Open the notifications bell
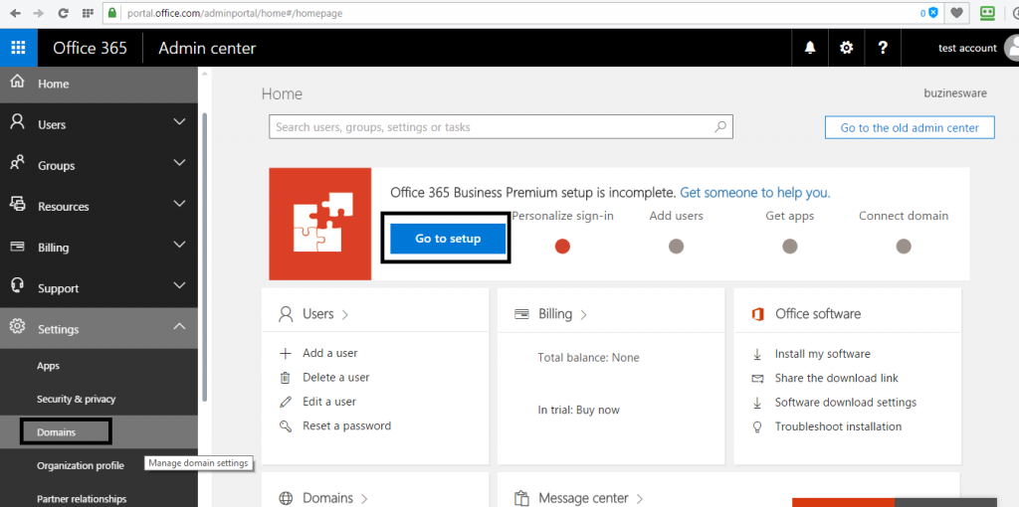The width and height of the screenshot is (1019, 507). click(x=810, y=48)
